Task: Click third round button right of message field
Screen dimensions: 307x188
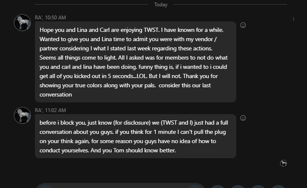Action: [258, 187]
